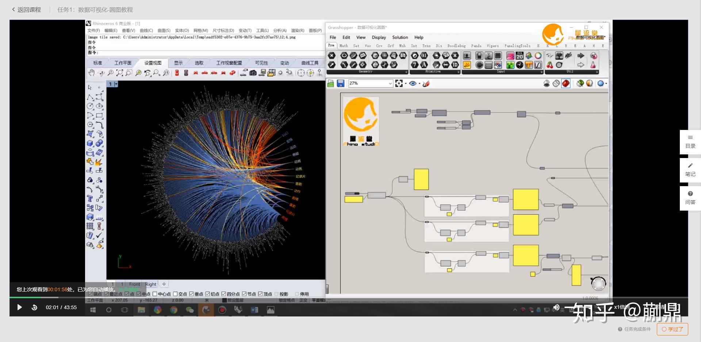The width and height of the screenshot is (701, 342).
Task: Open the viewport title '1' dropdown arrow
Action: click(116, 84)
